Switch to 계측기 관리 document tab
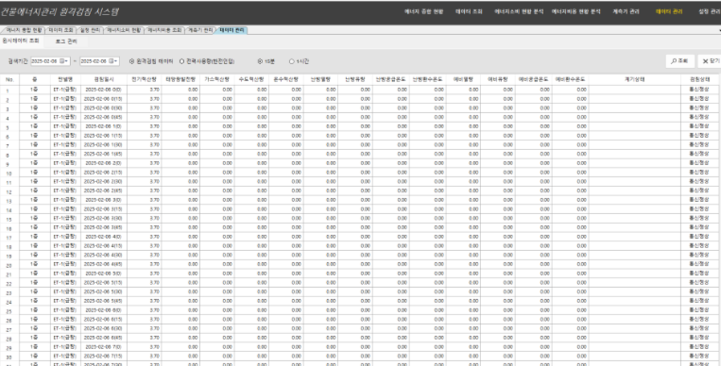This screenshot has height=366, width=721. tap(200, 30)
